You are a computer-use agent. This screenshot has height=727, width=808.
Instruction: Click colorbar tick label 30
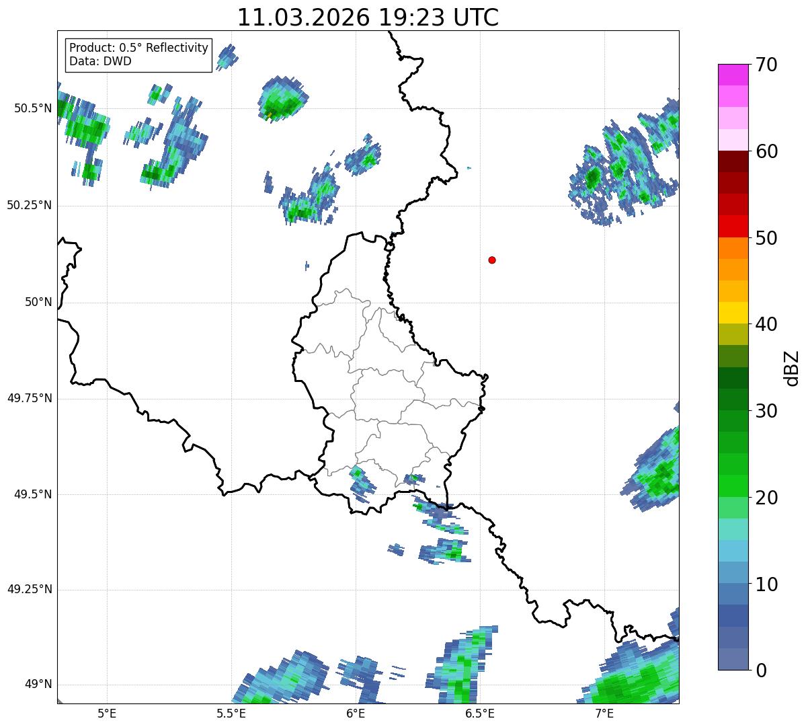coord(766,411)
